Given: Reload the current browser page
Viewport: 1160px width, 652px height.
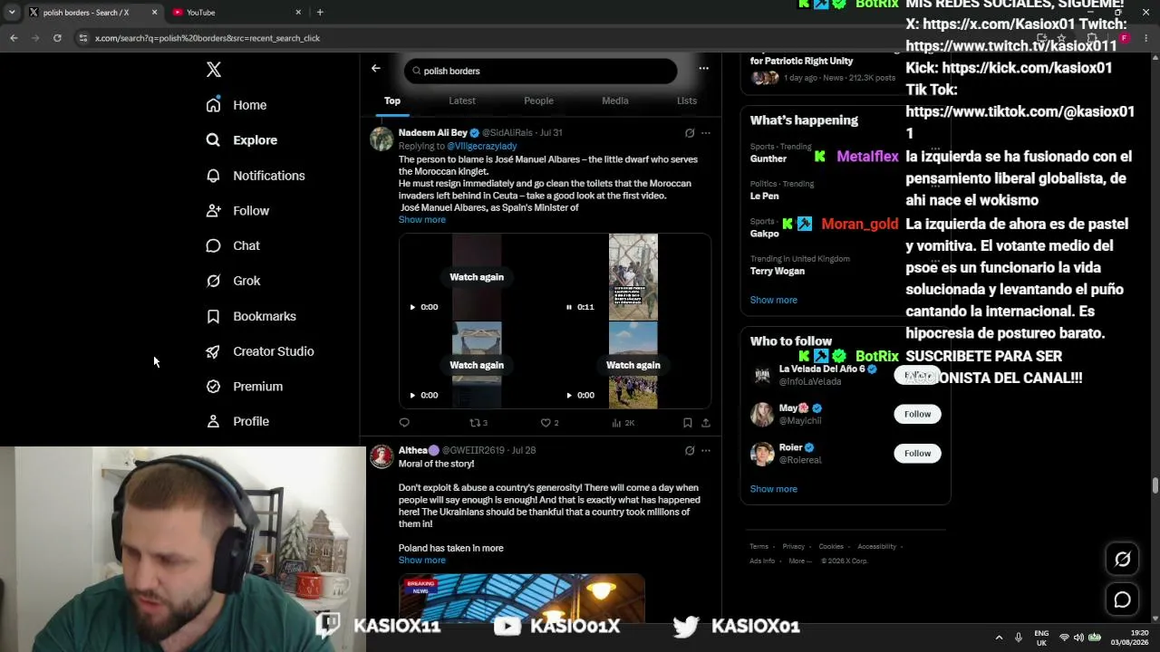Looking at the screenshot, I should click(x=57, y=38).
